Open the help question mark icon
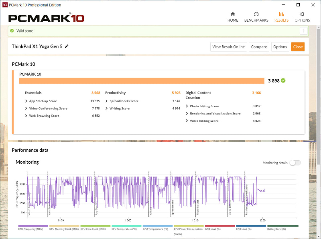 click(304, 31)
